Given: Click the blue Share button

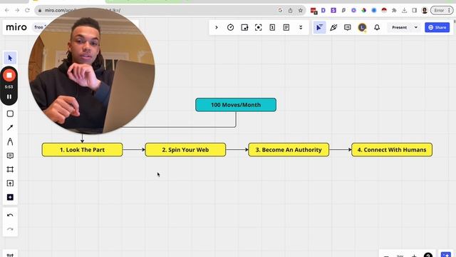Looking at the screenshot, I should [x=437, y=27].
